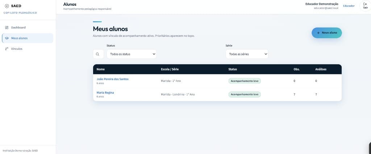Click the Obs. column header
The image size is (371, 154).
(x=297, y=69)
